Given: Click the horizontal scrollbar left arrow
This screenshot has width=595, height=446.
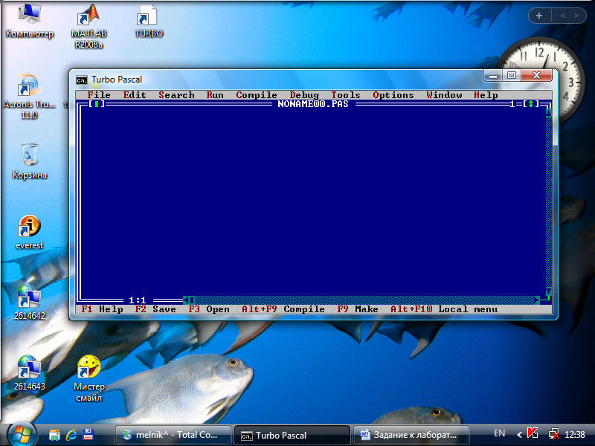Looking at the screenshot, I should click(x=186, y=300).
